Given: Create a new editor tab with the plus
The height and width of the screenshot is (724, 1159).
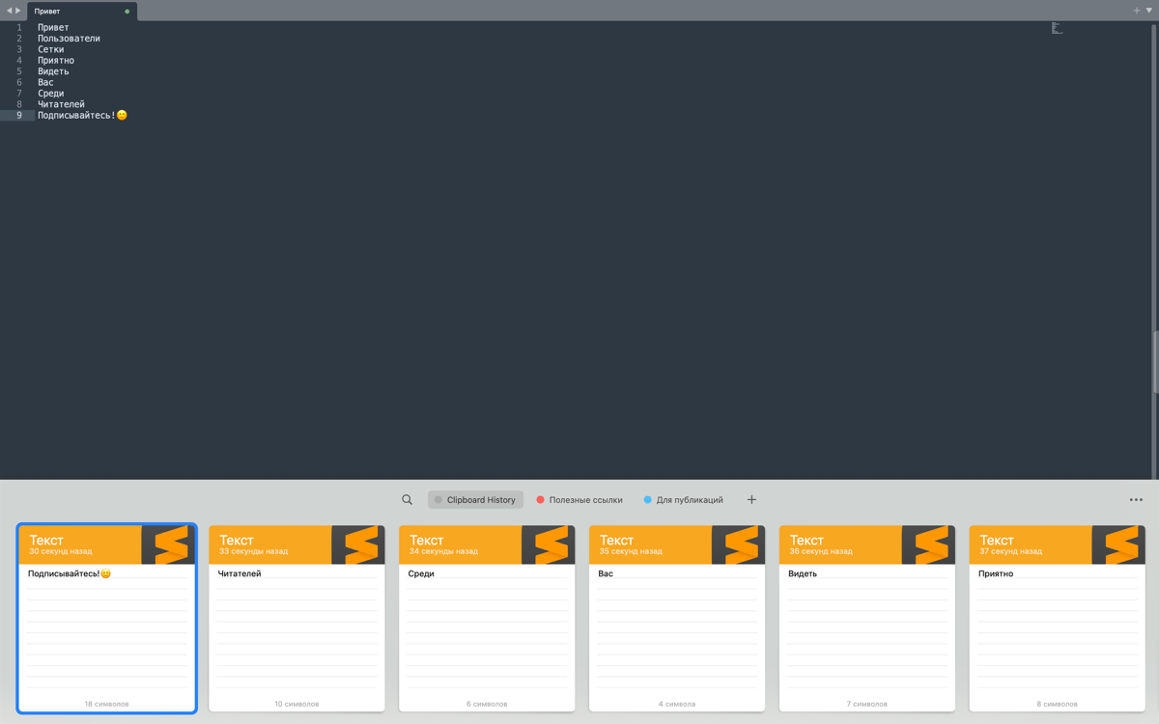Looking at the screenshot, I should pyautogui.click(x=1136, y=11).
